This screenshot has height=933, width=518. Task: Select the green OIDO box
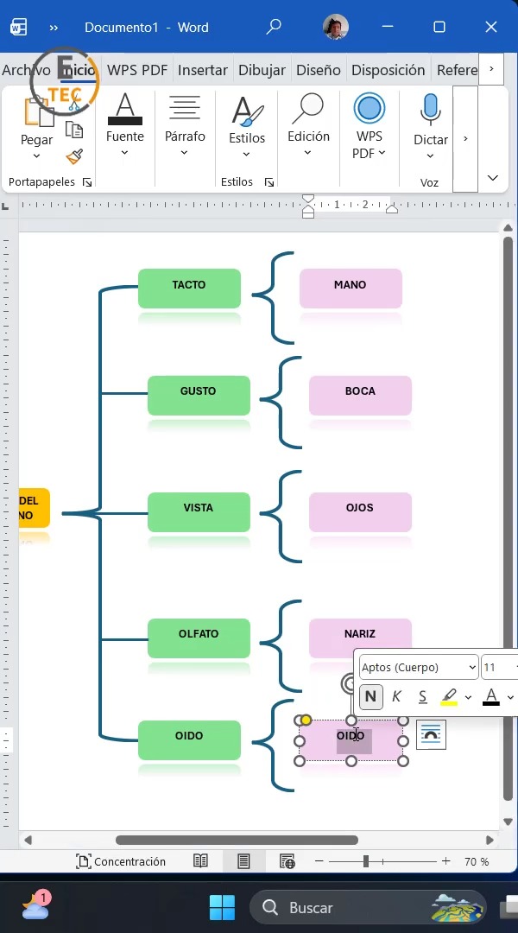(189, 740)
